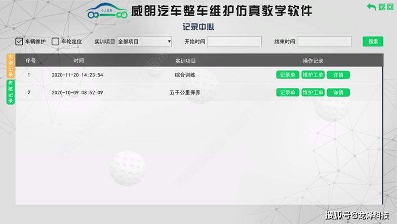Toggle the 车辆维护 checkbox
Viewport: 397px width, 224px height.
click(x=19, y=42)
